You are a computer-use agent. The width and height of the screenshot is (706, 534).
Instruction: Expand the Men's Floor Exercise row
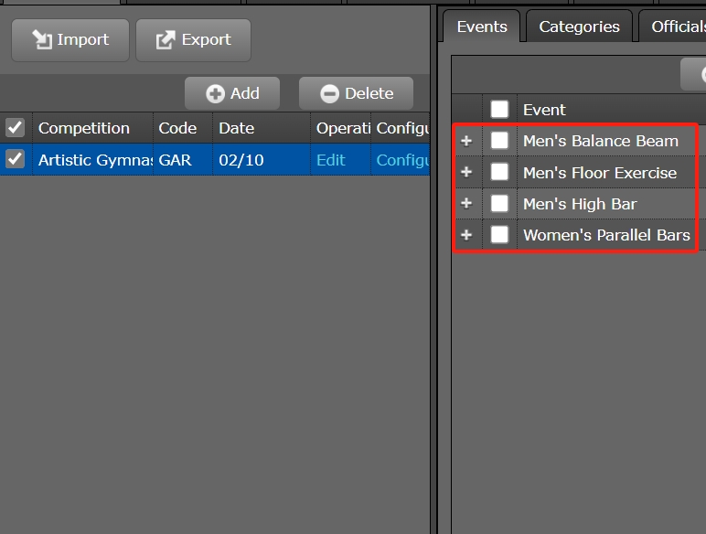pos(466,172)
